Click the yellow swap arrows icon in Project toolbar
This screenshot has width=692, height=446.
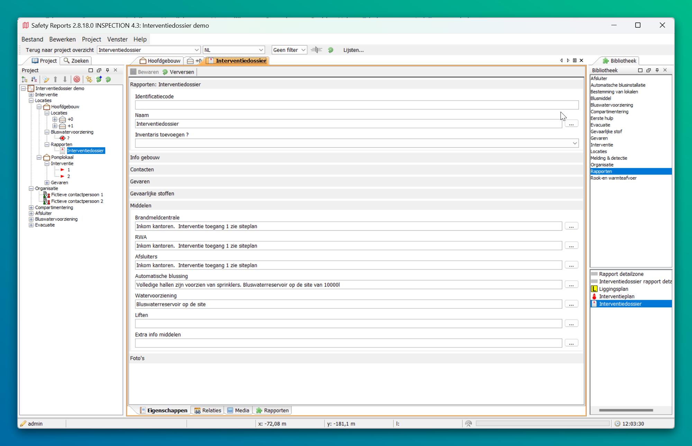(x=89, y=80)
